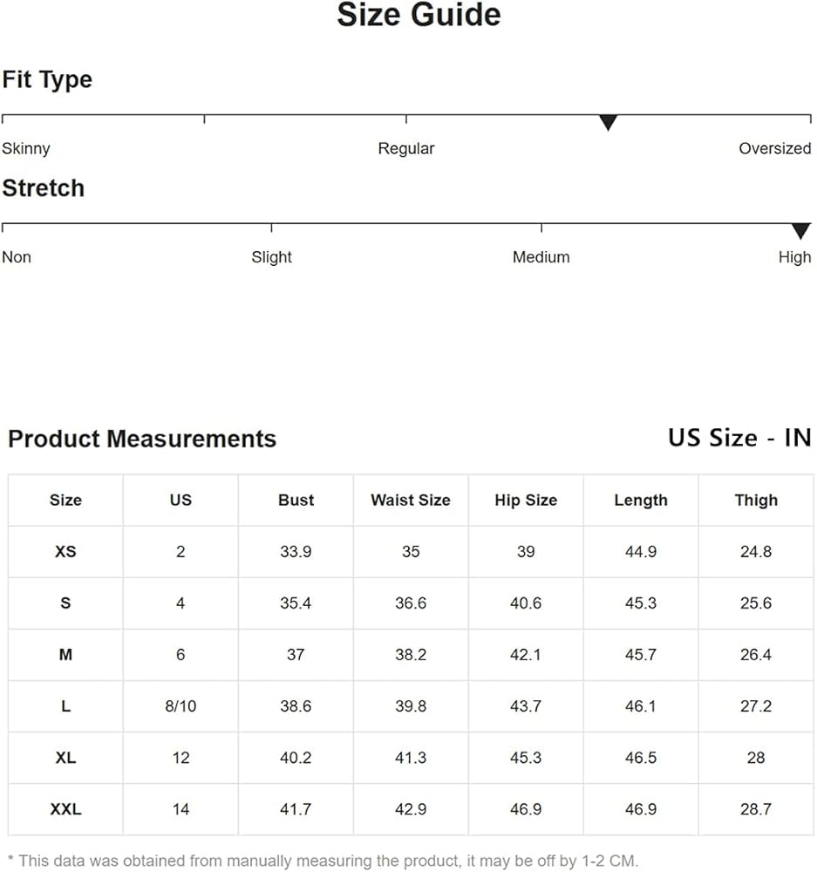Screen dimensions: 817x872
Task: Click the Stretch triangle marker at High
Action: (x=800, y=231)
